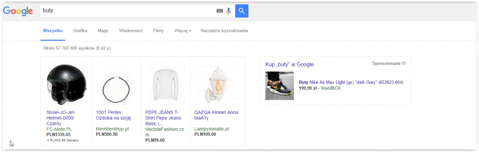
Task: Open the Shoei-JO-Jet-Helmet-0009 Czarny link
Action: click(61, 118)
